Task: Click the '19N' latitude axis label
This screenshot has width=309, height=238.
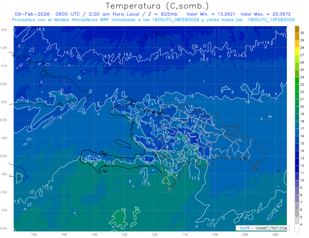Action: tap(4, 138)
